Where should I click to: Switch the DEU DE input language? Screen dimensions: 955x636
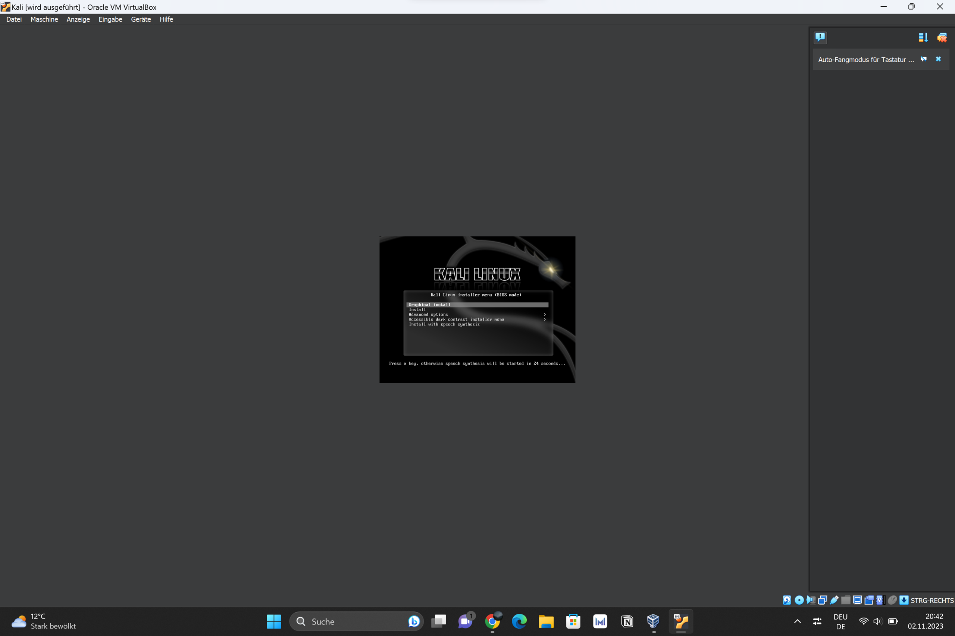coord(840,621)
